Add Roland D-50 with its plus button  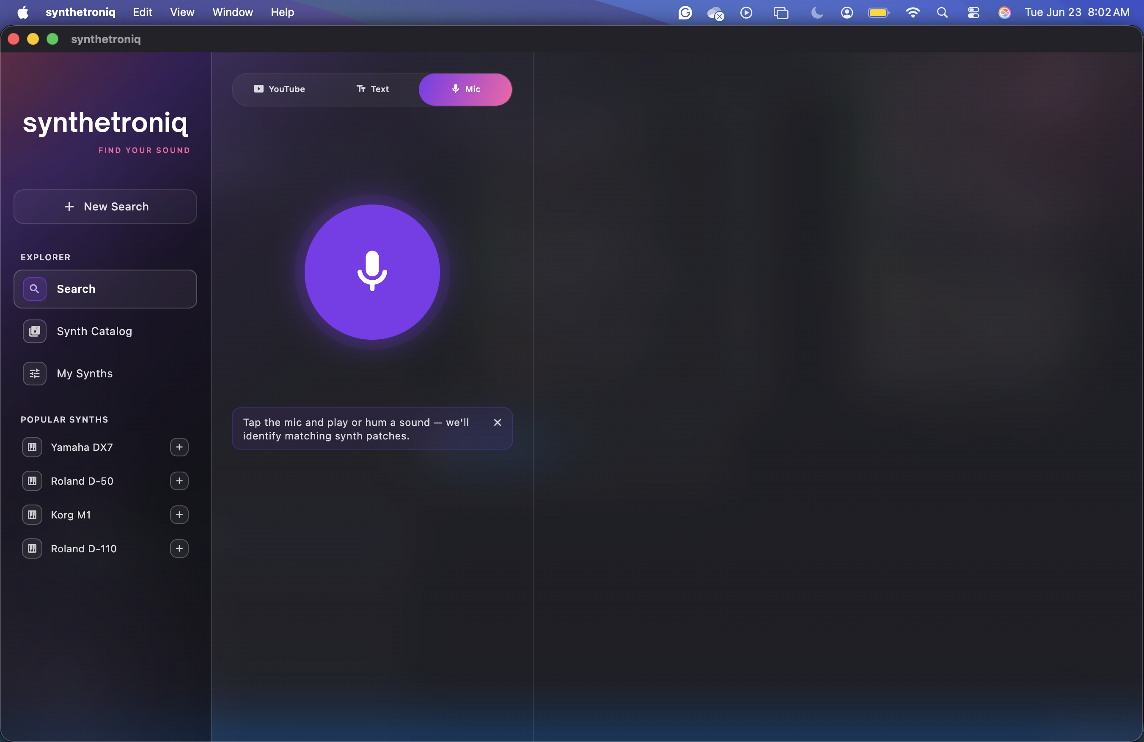pyautogui.click(x=179, y=481)
